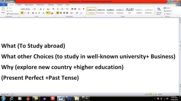Click the Increase Indent icon
This screenshot has width=181, height=101.
click(x=75, y=9)
